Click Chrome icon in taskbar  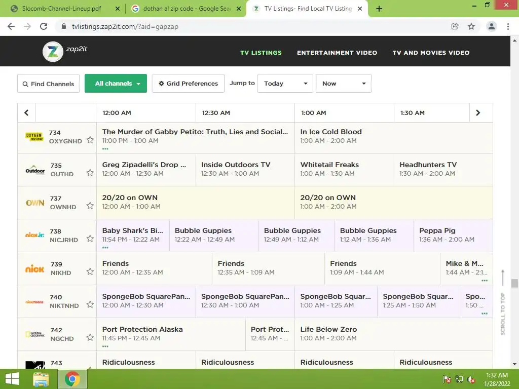[x=72, y=379]
